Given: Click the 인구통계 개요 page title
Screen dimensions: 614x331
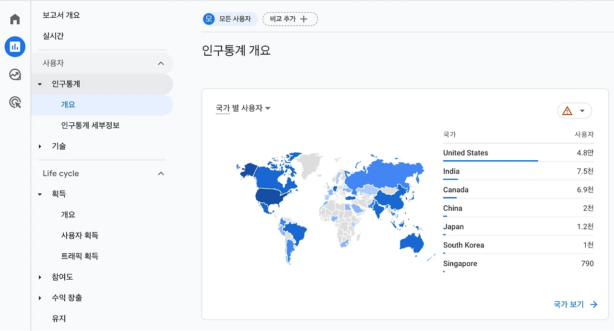Looking at the screenshot, I should click(x=236, y=51).
